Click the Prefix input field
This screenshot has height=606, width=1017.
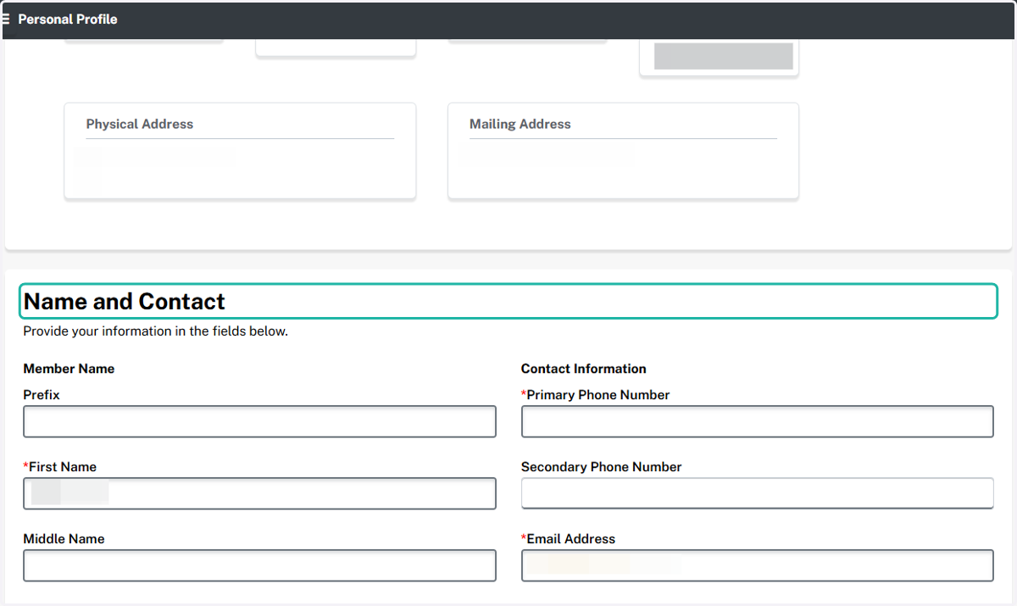tap(259, 421)
